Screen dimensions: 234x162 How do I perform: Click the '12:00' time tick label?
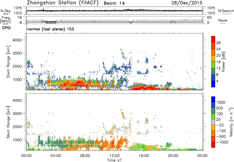click(x=114, y=156)
